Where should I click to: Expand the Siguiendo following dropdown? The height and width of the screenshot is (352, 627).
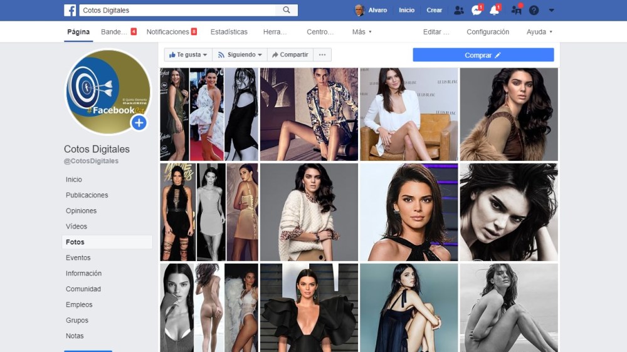click(x=240, y=55)
